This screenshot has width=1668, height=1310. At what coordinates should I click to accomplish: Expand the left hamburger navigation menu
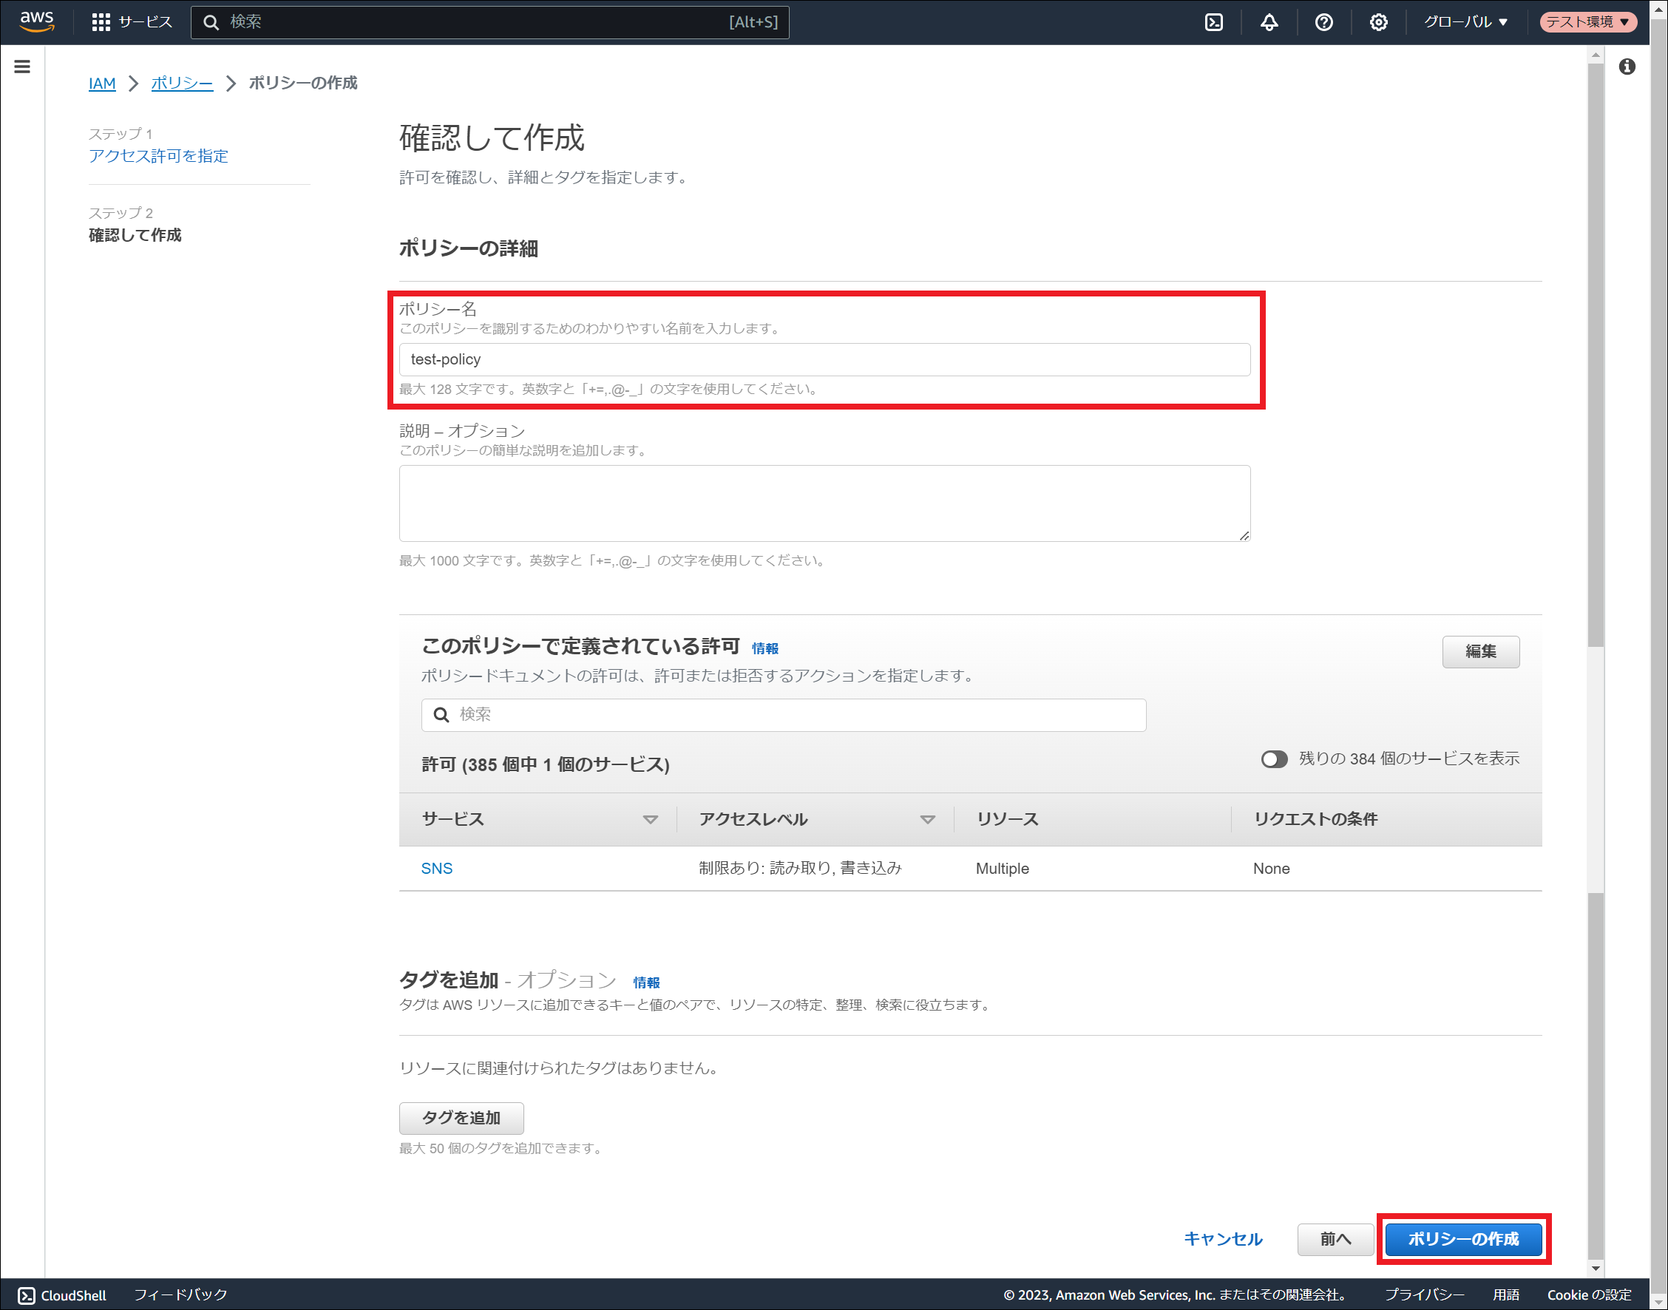[22, 67]
